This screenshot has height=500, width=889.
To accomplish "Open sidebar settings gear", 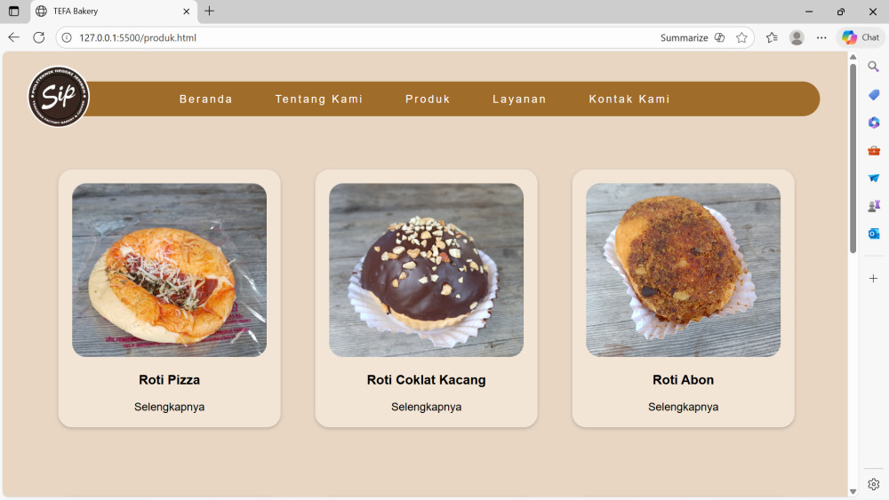I will coord(874,484).
